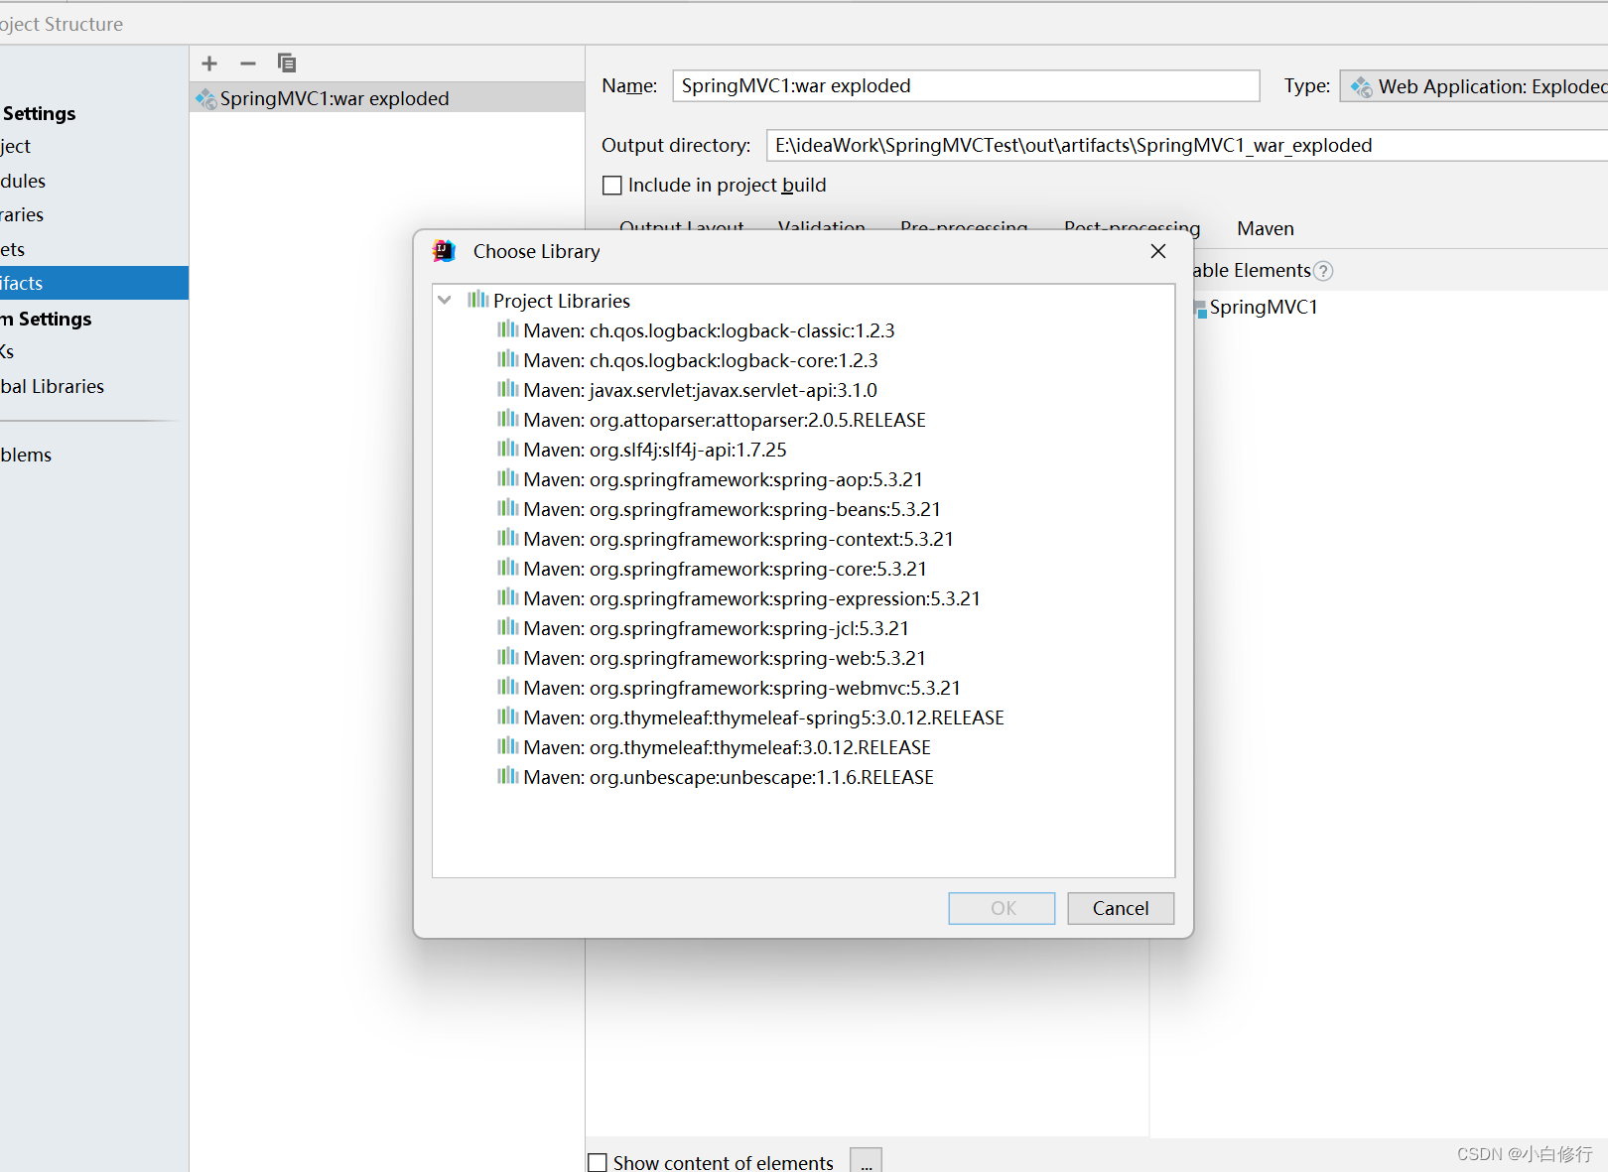Toggle Show content of elements checkbox
The height and width of the screenshot is (1172, 1608).
point(598,1162)
